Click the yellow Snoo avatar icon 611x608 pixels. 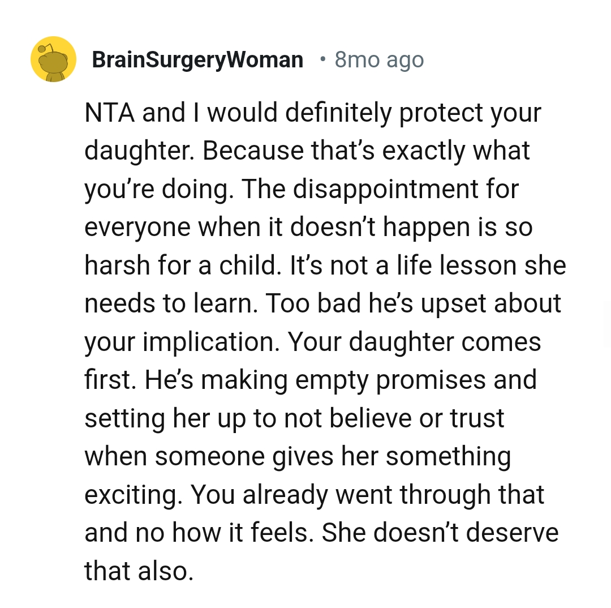coord(53,59)
